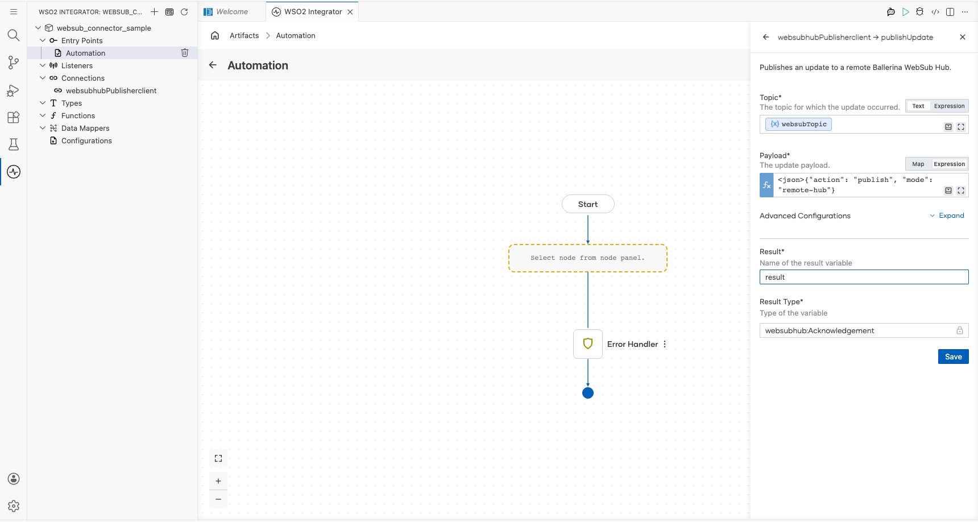Split the editor layout
The image size is (978, 522).
pyautogui.click(x=950, y=11)
